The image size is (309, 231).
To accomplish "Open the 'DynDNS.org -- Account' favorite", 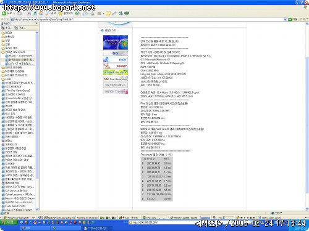I will point(18,202).
